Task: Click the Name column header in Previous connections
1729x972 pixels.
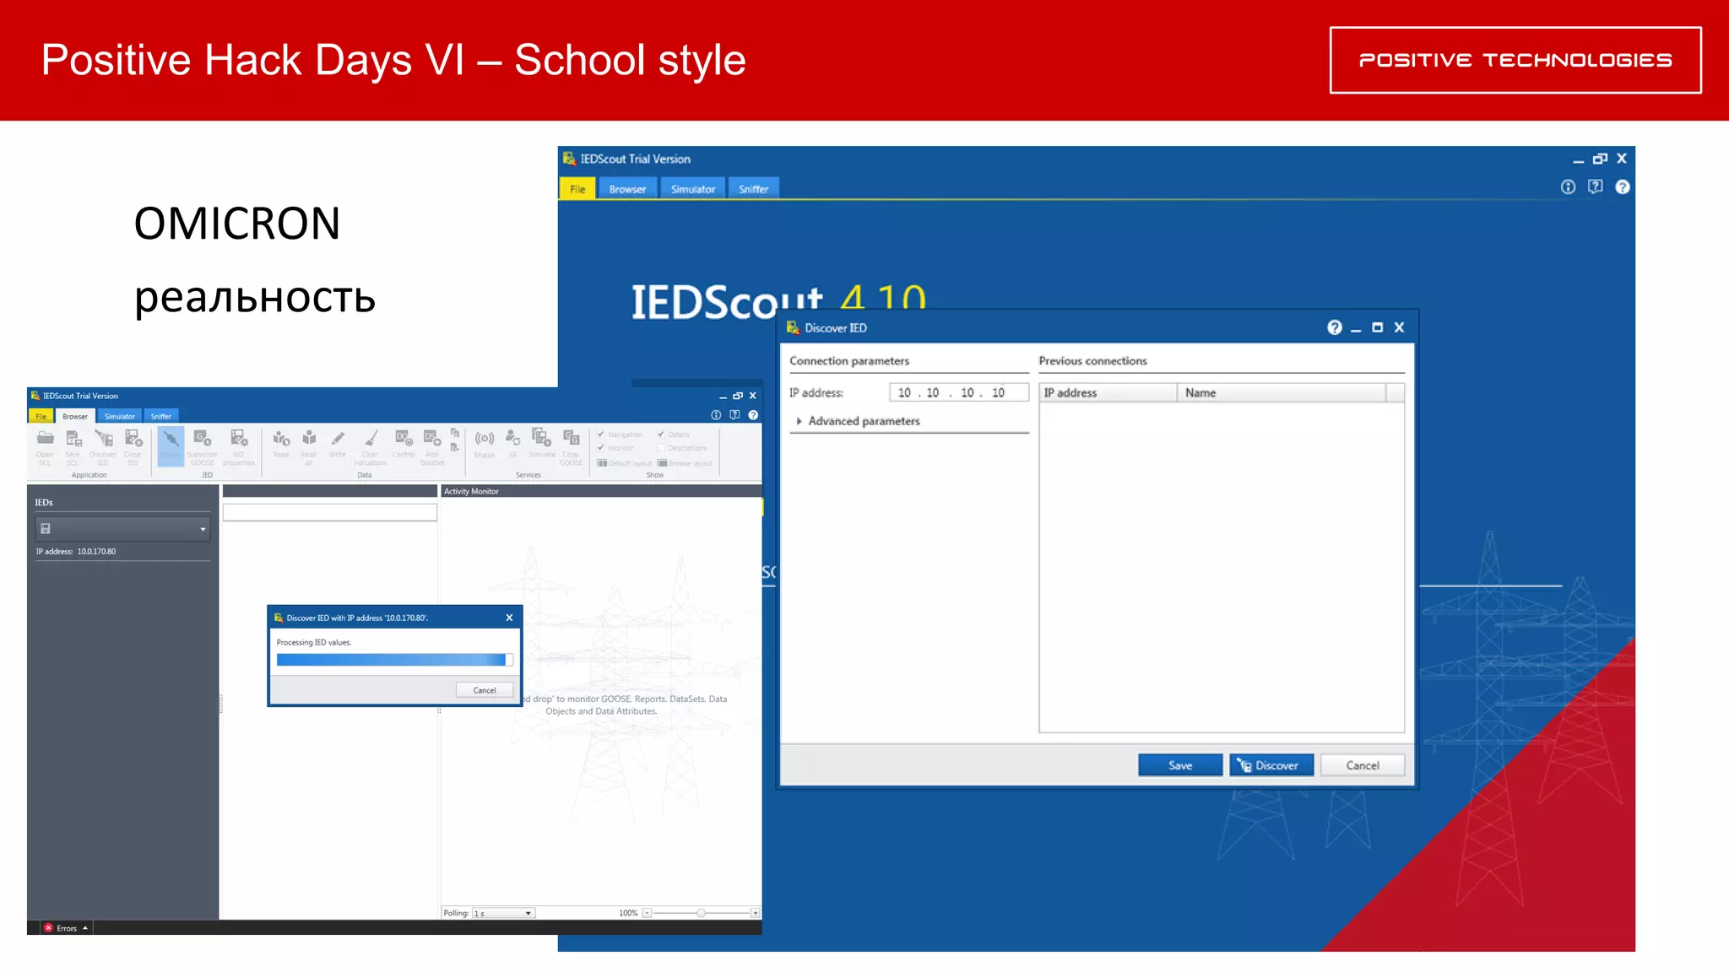Action: pos(1282,392)
